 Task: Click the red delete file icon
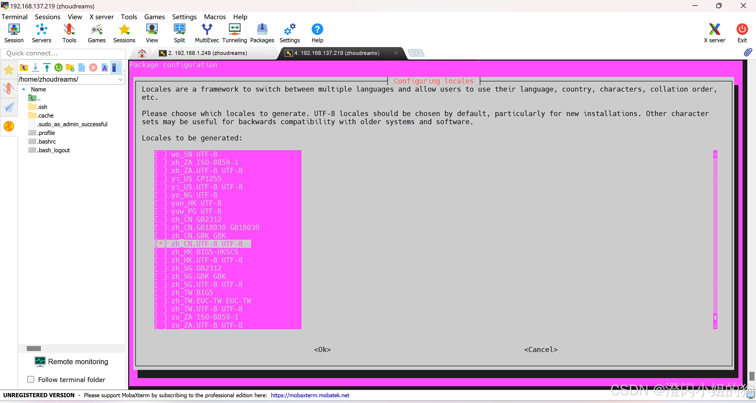pos(93,68)
